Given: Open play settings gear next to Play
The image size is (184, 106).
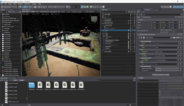Looking at the screenshot, I should pyautogui.click(x=104, y=7).
